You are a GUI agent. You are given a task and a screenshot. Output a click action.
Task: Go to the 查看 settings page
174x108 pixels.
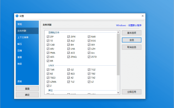(27, 57)
